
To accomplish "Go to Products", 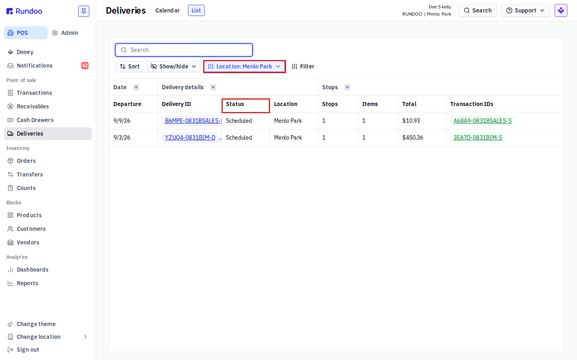I will click(x=48, y=215).
